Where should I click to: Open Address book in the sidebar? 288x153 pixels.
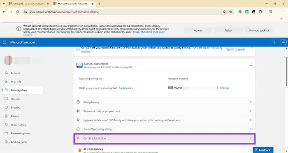19,142
